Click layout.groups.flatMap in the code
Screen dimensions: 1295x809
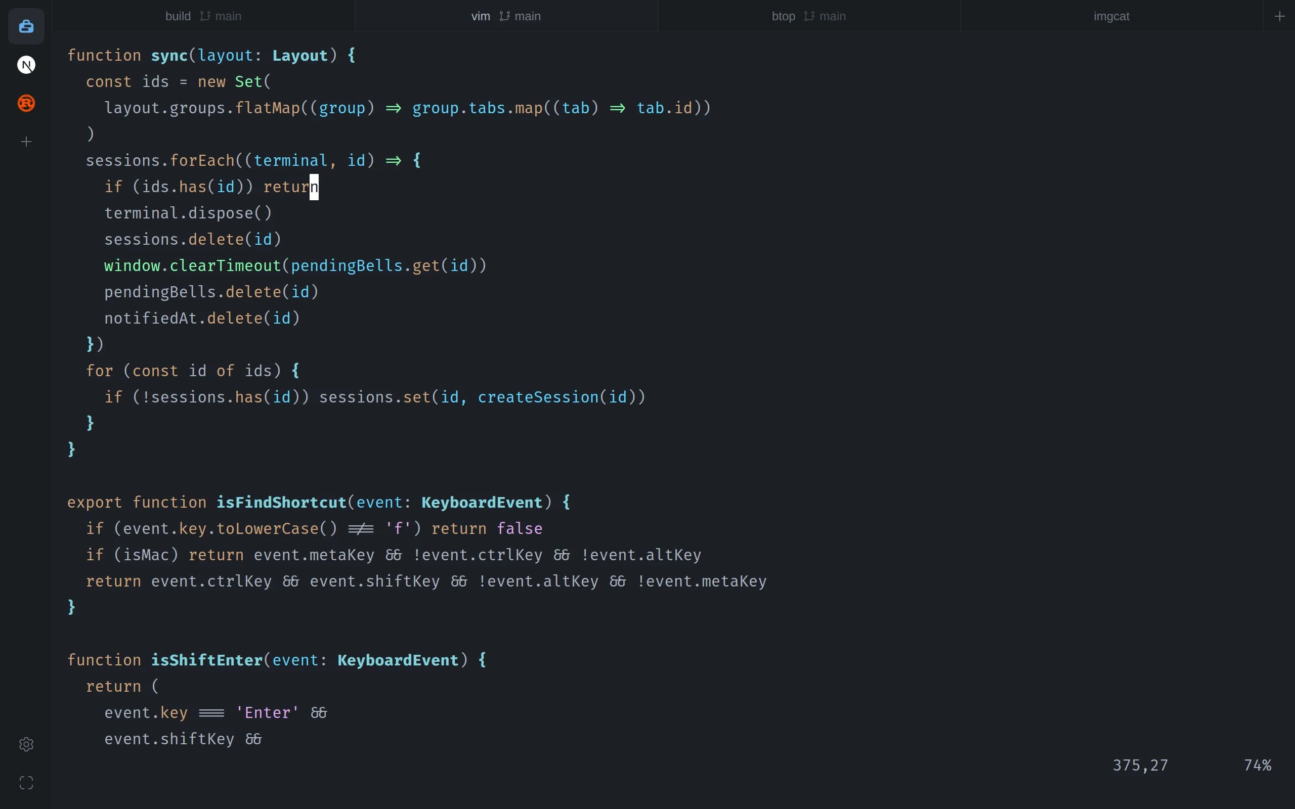tap(202, 108)
